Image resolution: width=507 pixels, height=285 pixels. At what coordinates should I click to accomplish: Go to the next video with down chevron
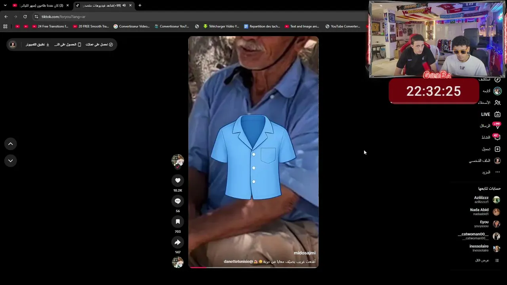pyautogui.click(x=11, y=161)
